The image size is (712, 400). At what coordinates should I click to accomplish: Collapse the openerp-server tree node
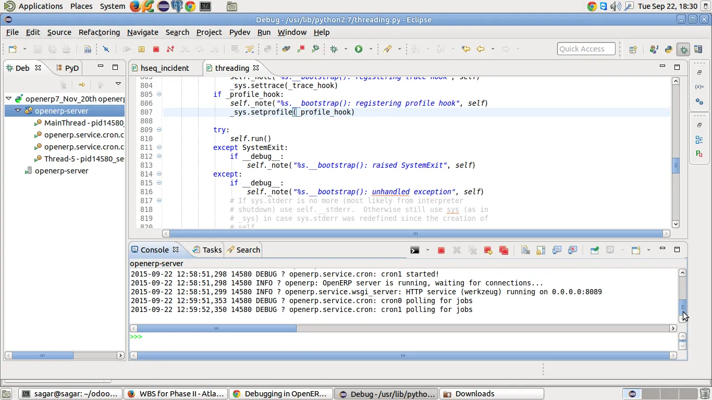pos(18,111)
